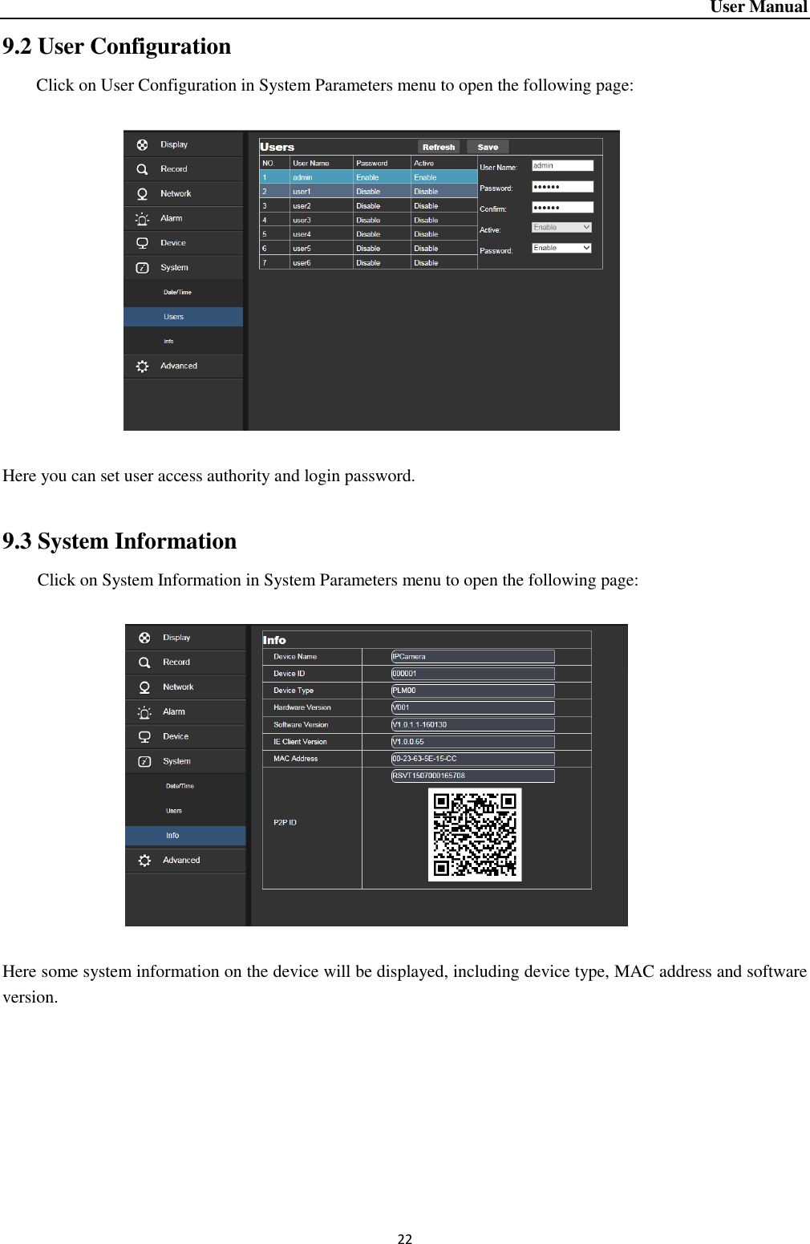Open the Active dropdown showing Enable
This screenshot has width=810, height=1244.
(x=562, y=228)
